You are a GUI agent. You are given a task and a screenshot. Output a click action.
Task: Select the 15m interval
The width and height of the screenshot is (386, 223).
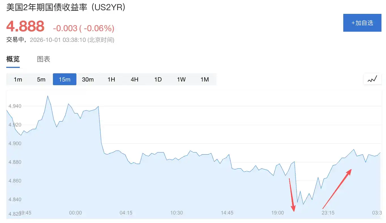coord(65,79)
